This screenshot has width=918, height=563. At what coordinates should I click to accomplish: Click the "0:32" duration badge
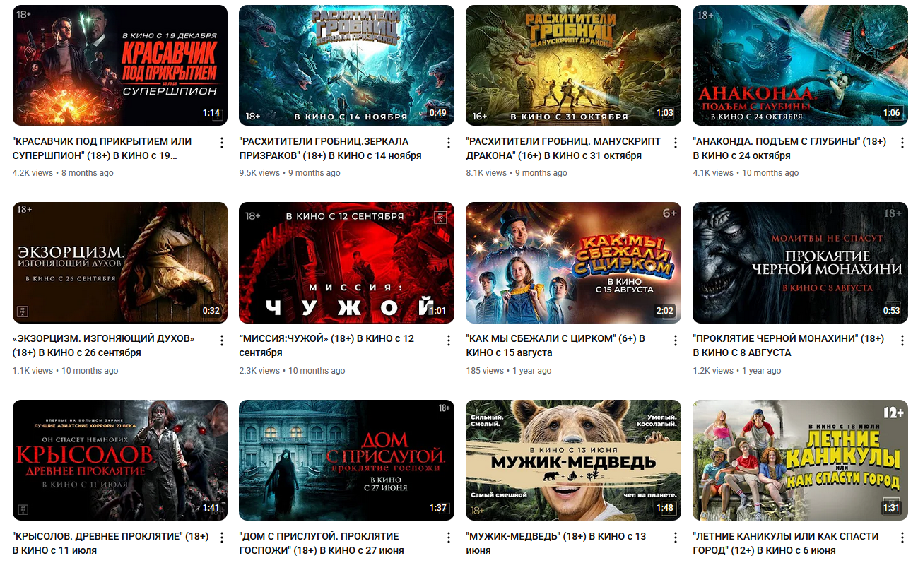[x=211, y=311]
